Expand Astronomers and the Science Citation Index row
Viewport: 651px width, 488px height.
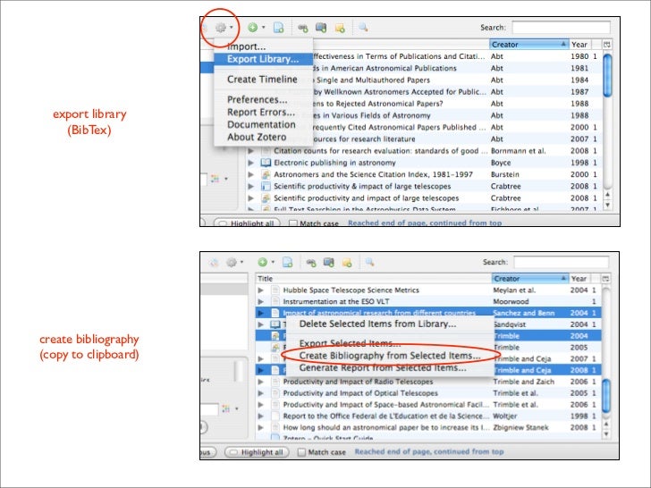250,174
